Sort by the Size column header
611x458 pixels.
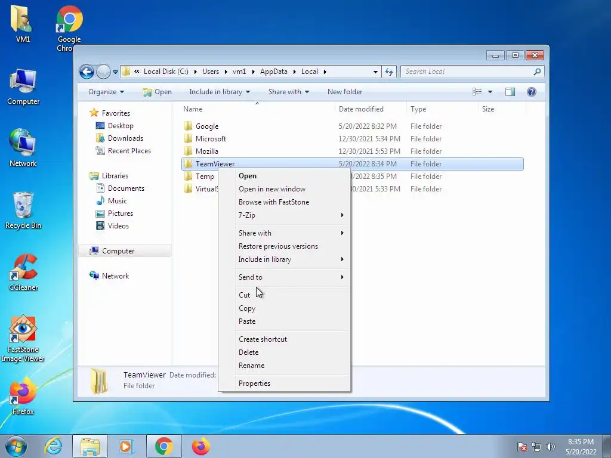tap(502, 109)
